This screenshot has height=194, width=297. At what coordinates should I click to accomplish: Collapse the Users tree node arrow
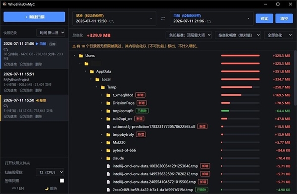pyautogui.click(x=74, y=56)
